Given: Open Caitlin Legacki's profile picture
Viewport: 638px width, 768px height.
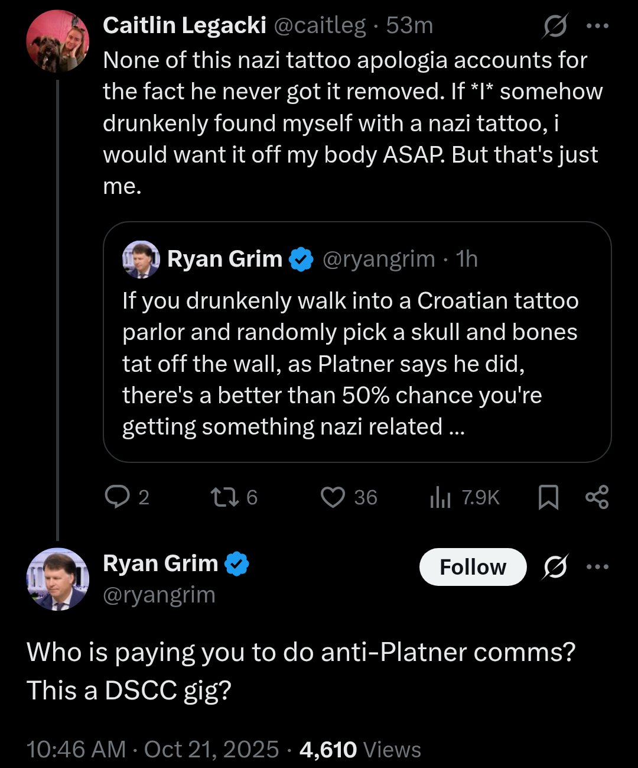Looking at the screenshot, I should tap(57, 41).
